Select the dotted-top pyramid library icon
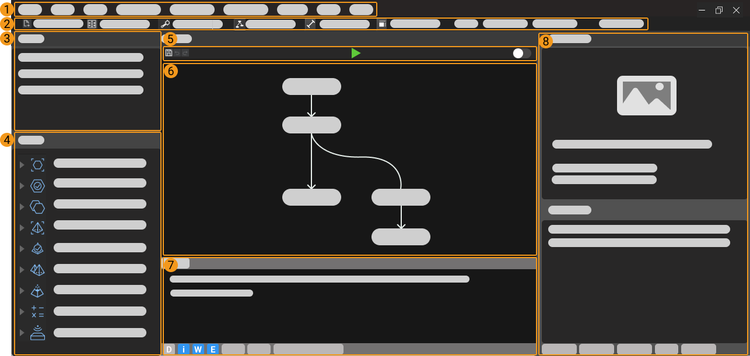Screen dimensions: 750x356 (x=37, y=291)
